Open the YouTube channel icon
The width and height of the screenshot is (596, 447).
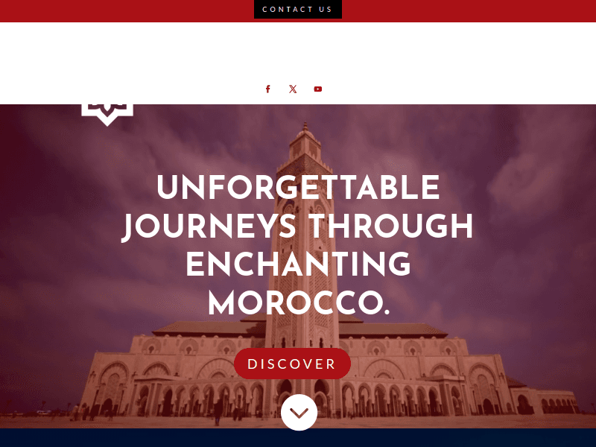[318, 89]
